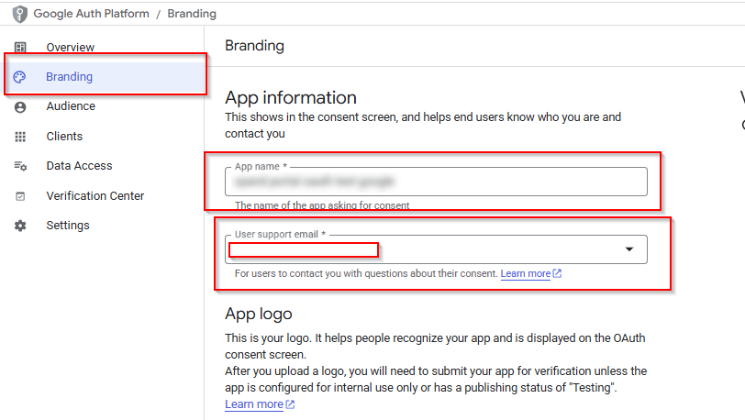Click the Google Auth Platform shield logo
The height and width of the screenshot is (420, 745).
[x=19, y=14]
